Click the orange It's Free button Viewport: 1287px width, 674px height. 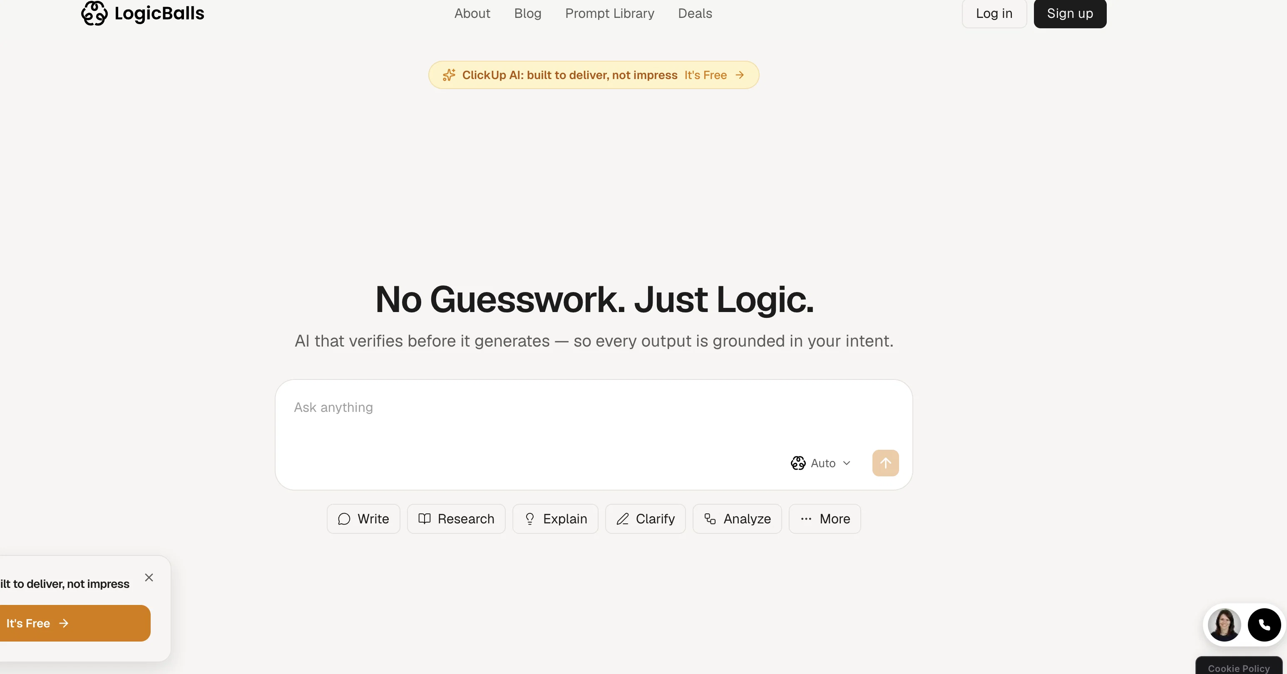point(74,623)
